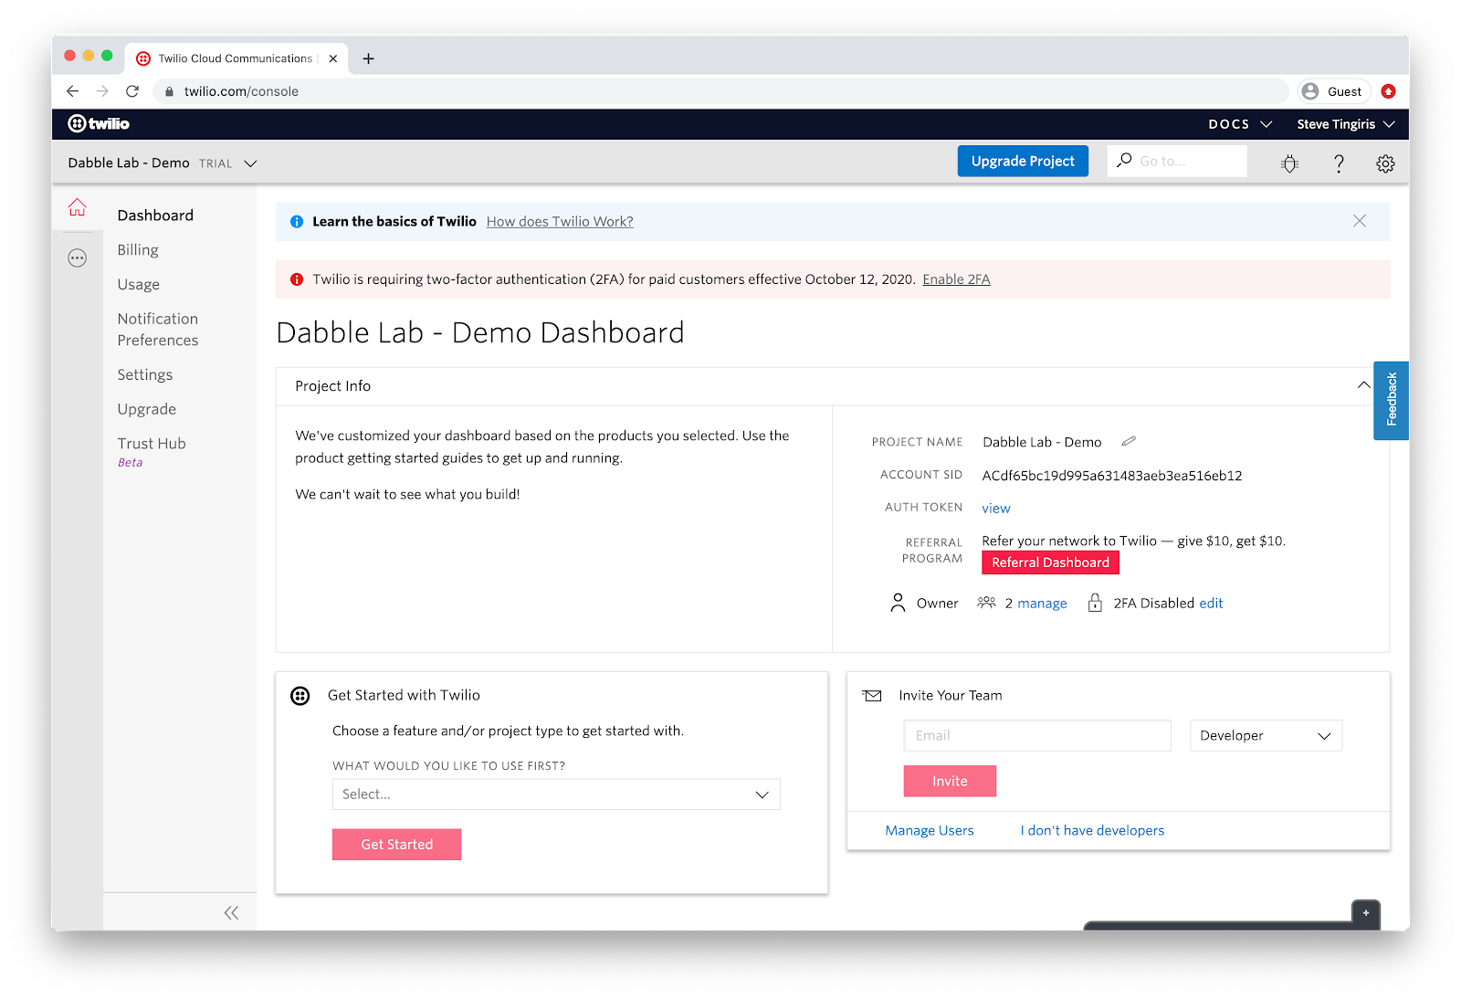Collapse the Project Info panel

pos(1363,385)
